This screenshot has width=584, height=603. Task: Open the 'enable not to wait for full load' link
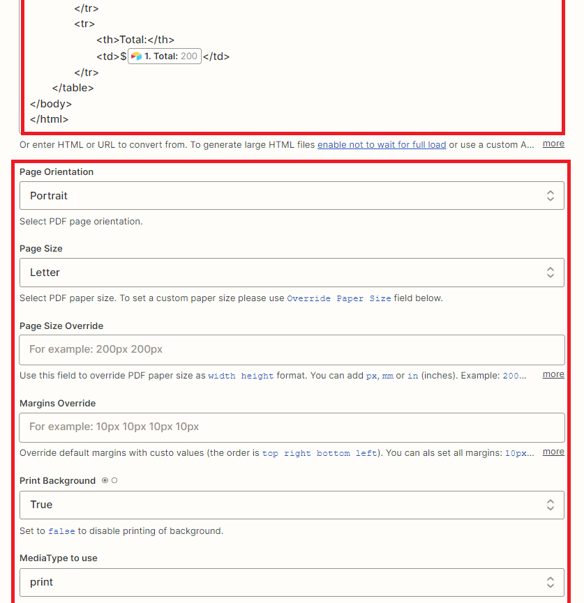pos(382,145)
